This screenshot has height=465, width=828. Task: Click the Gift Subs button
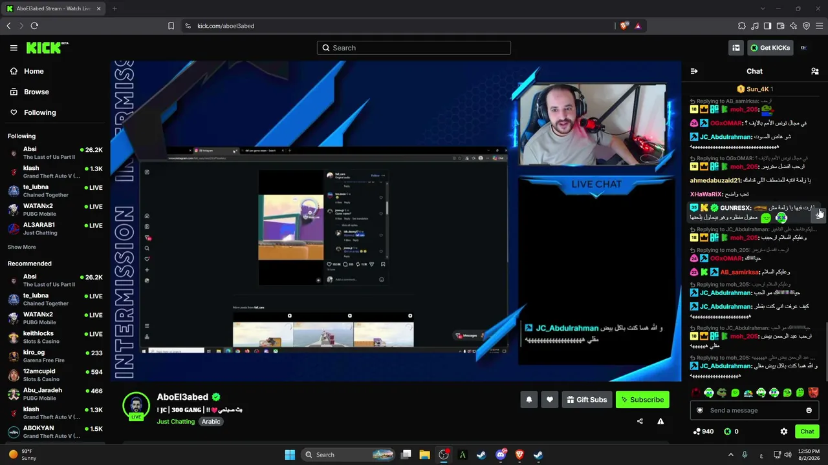(587, 400)
